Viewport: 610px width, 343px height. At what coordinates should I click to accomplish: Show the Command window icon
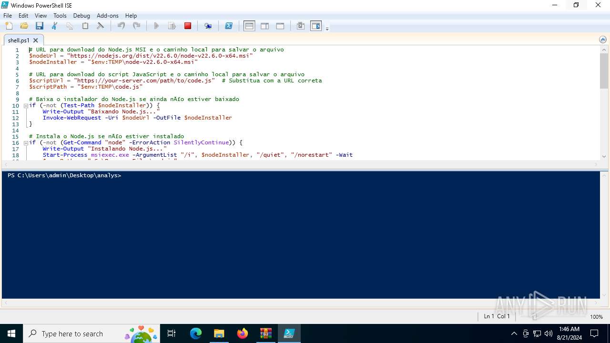[x=300, y=26]
